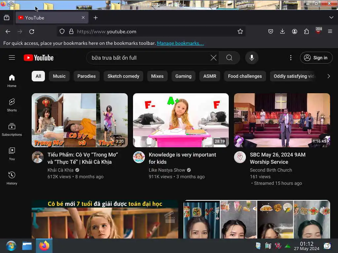Open the taskbar start menu orb
Viewport: 338px width, 253px height.
tap(11, 246)
